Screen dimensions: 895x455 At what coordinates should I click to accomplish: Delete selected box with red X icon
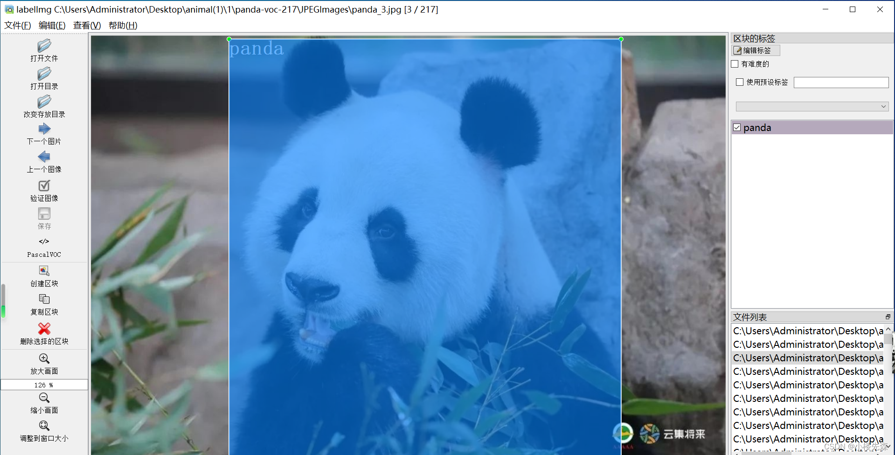click(x=44, y=329)
